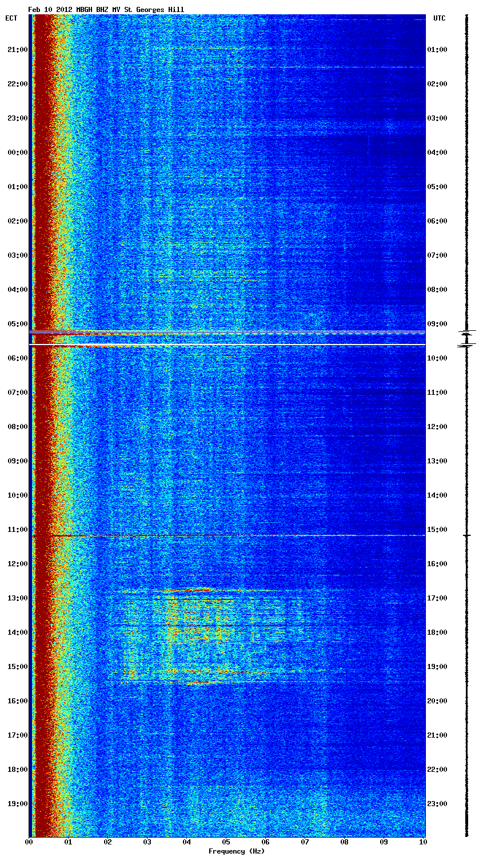
Task: Select the 14:00 label on the ECT axis
Action: coord(18,632)
